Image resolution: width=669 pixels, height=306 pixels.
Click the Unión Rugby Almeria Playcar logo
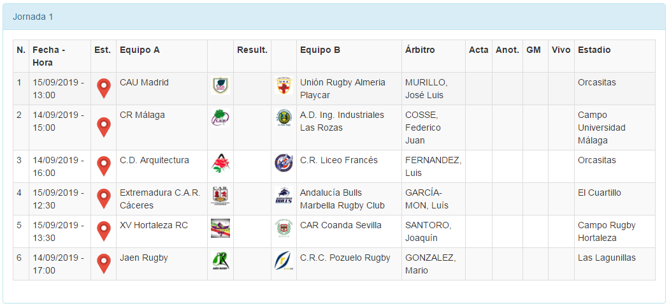[x=284, y=85]
